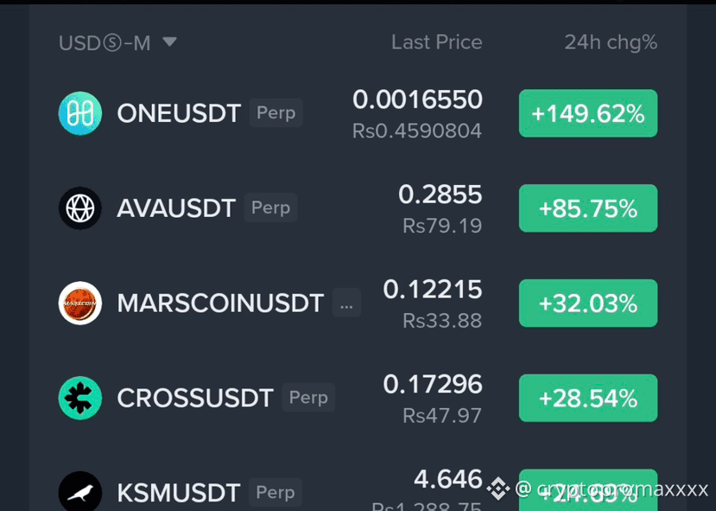Open the USDⓈ-M market dropdown arrow
Image resolution: width=716 pixels, height=511 pixels.
pyautogui.click(x=169, y=42)
